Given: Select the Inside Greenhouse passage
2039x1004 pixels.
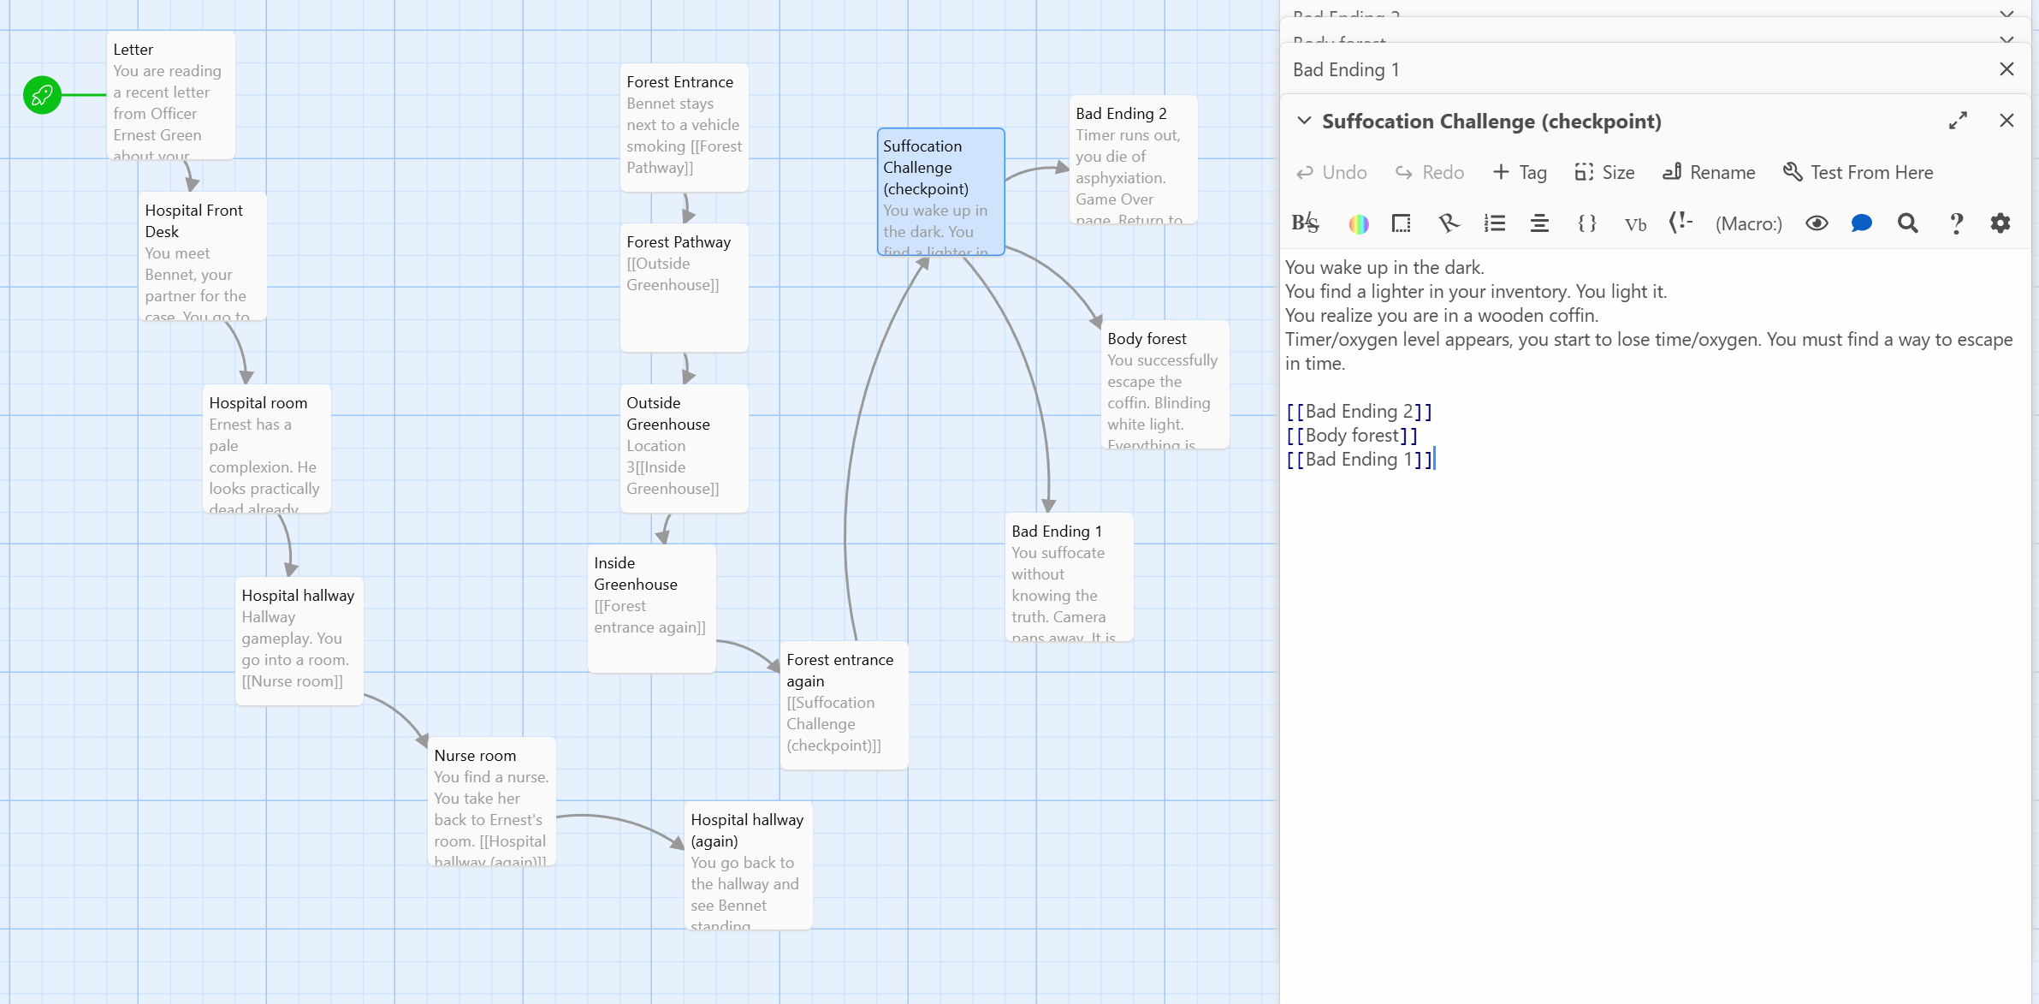Looking at the screenshot, I should (652, 609).
